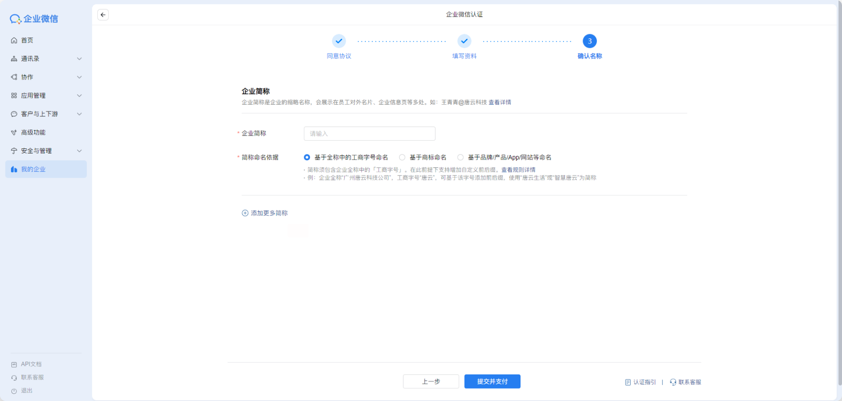
Task: Click the 同意协议 step label
Action: tap(339, 56)
